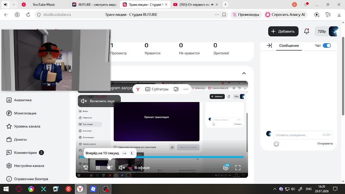The height and width of the screenshot is (194, 345).
Task: Open a new browser tab
Action: tap(225, 5)
